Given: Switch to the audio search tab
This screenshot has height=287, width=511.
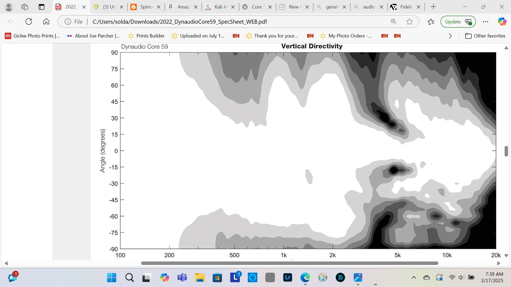Looking at the screenshot, I should (x=369, y=7).
